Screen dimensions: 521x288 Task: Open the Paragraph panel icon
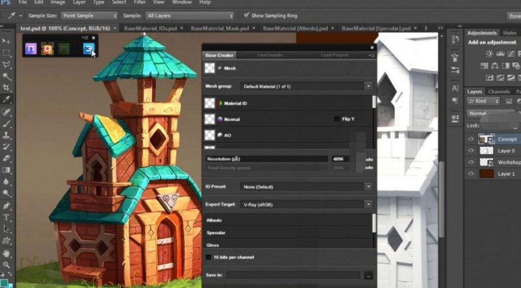point(455,100)
